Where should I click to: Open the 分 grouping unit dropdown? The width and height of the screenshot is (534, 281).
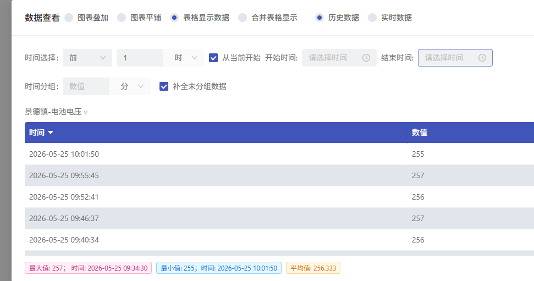130,86
